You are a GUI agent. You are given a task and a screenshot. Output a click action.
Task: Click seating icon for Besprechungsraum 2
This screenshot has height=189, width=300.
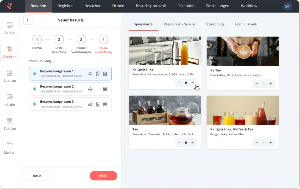[105, 89]
